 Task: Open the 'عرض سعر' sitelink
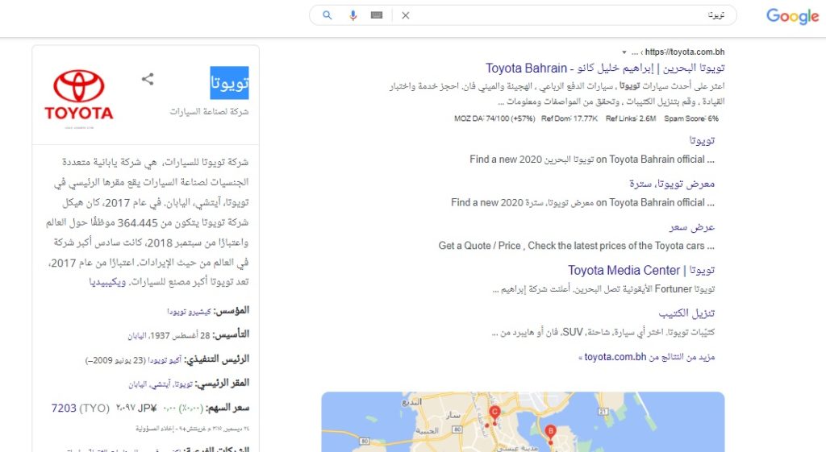click(691, 226)
